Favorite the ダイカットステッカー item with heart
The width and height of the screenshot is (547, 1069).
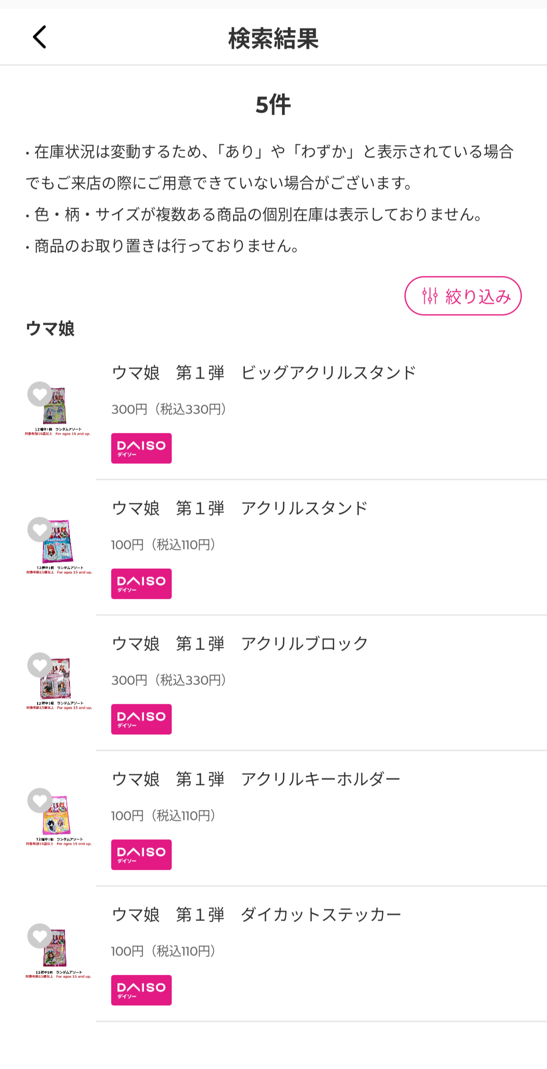(40, 936)
